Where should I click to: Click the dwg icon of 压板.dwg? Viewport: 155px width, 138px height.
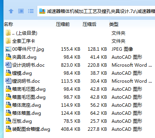tap(8, 121)
